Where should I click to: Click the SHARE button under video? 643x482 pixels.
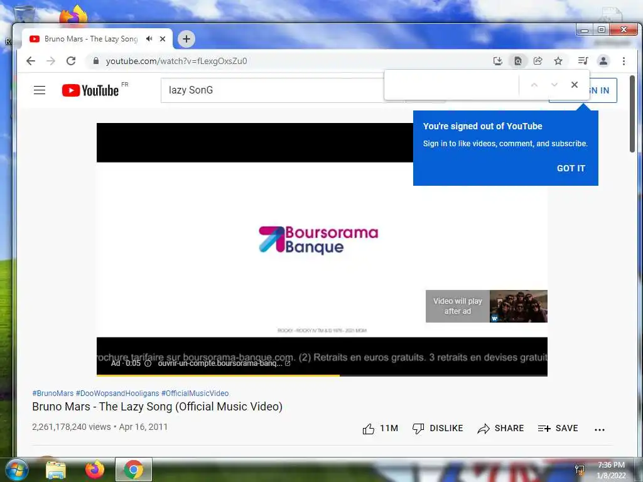tap(500, 428)
